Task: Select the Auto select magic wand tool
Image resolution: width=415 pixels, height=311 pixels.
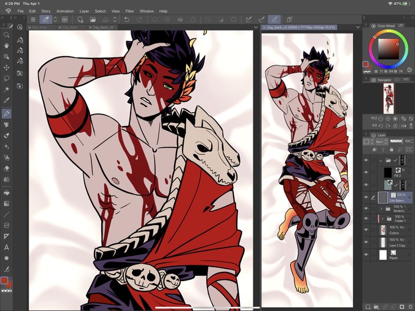Action: point(6,89)
